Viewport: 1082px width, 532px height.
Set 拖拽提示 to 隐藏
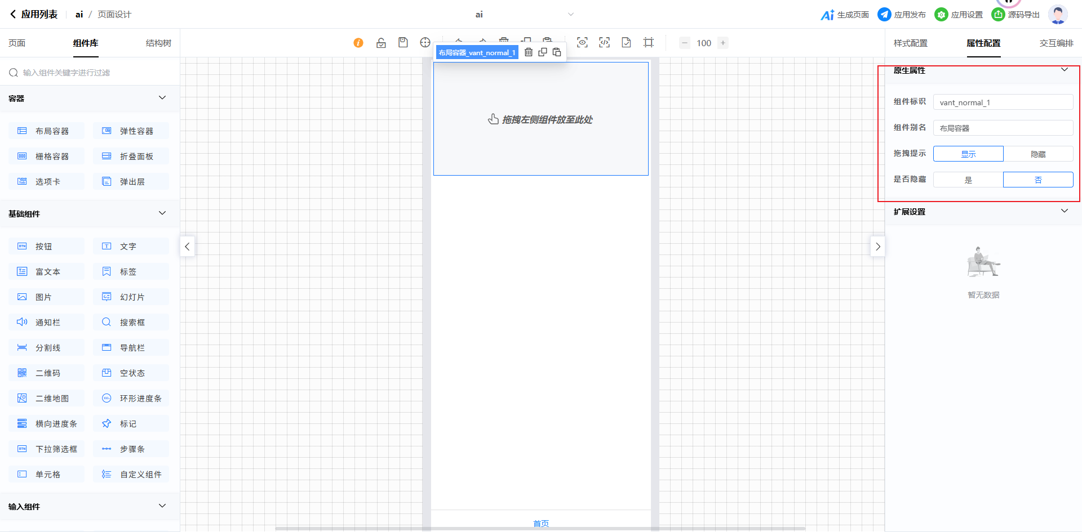[x=1038, y=154]
